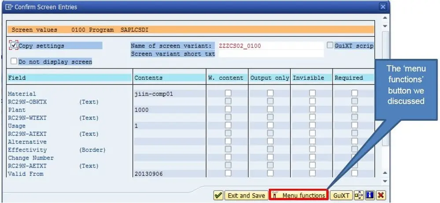Image resolution: width=440 pixels, height=203 pixels.
Task: Click the blue information icon
Action: 370,196
